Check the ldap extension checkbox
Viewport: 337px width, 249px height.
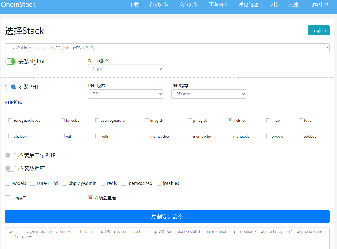pos(301,120)
